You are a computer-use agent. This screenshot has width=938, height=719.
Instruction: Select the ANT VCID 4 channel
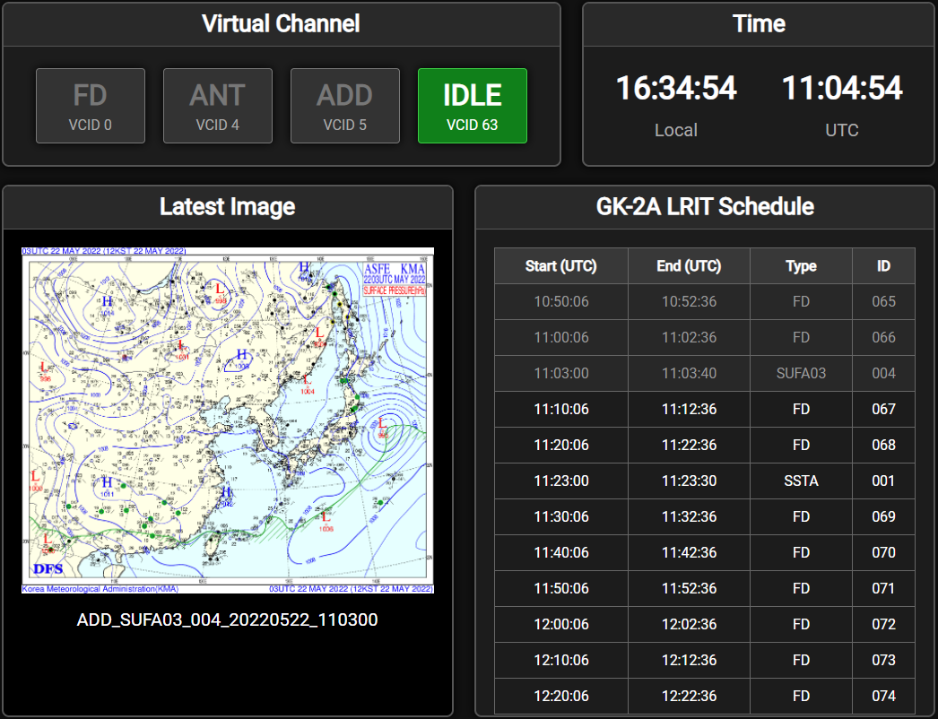click(217, 105)
